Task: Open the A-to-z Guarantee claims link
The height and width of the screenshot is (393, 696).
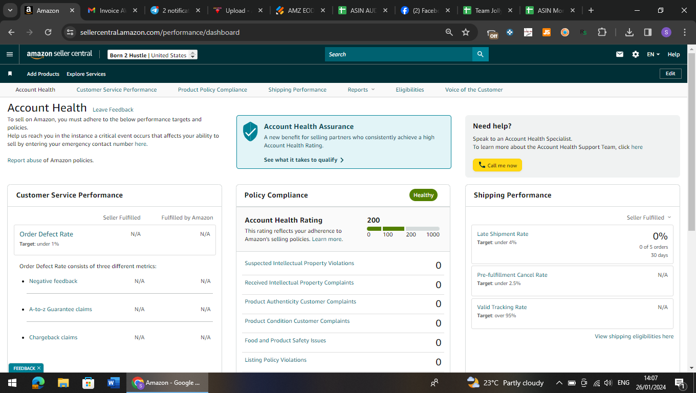Action: click(x=60, y=309)
